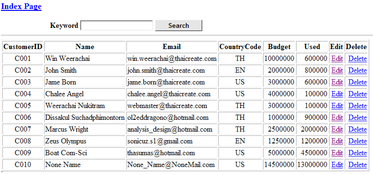373x175 pixels.
Task: Edit customer C006 Dissakul Suchadphimontorn
Action: click(x=337, y=117)
